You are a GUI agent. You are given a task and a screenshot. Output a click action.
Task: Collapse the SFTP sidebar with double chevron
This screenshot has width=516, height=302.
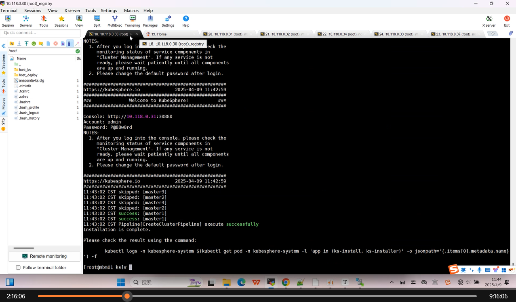(x=4, y=46)
